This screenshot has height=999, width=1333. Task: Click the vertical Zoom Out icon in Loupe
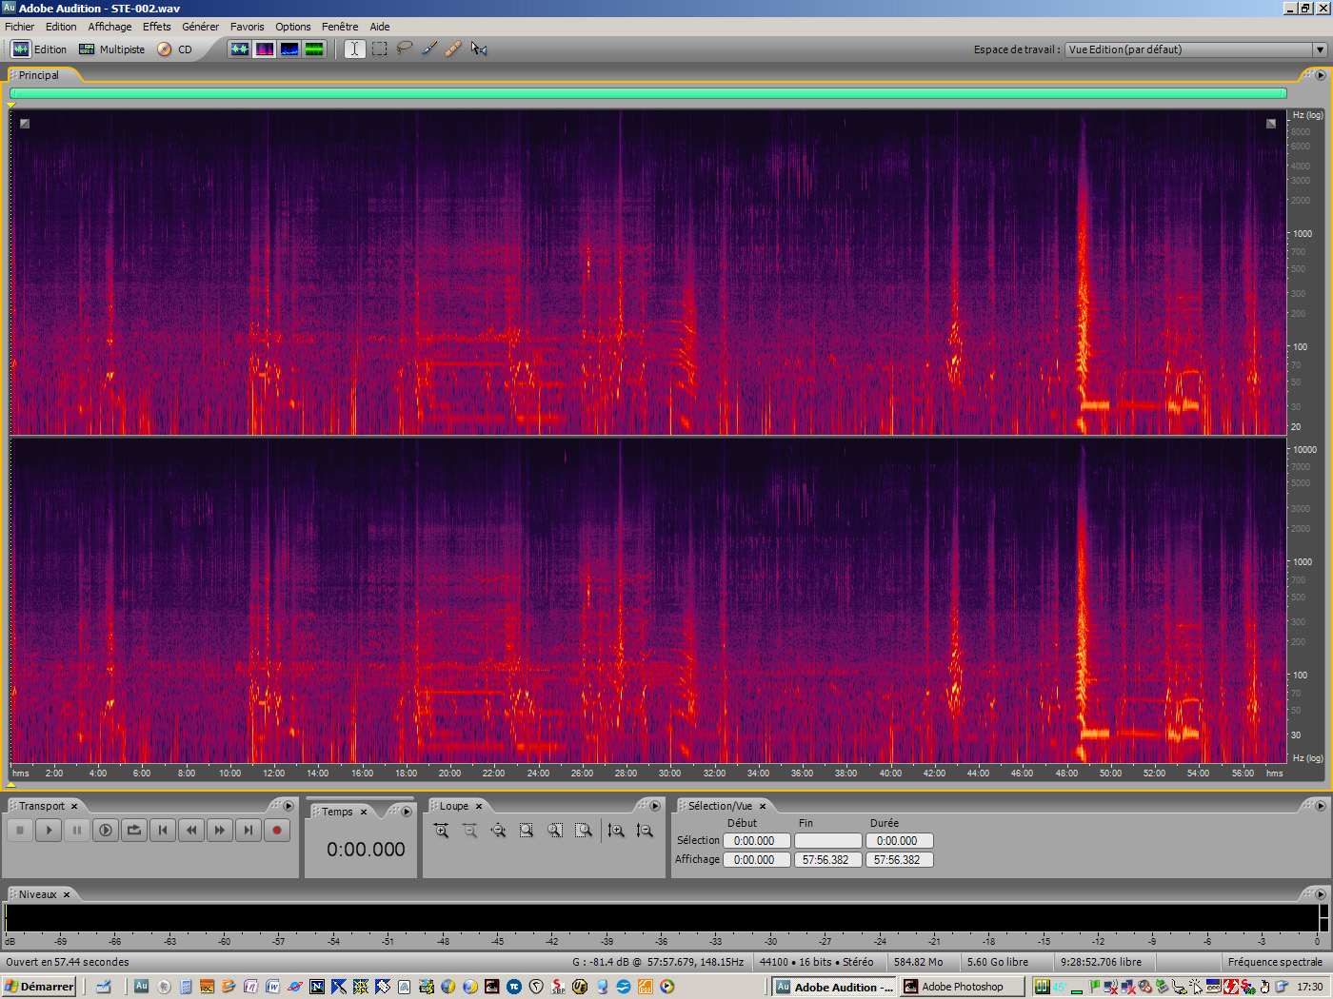(645, 831)
